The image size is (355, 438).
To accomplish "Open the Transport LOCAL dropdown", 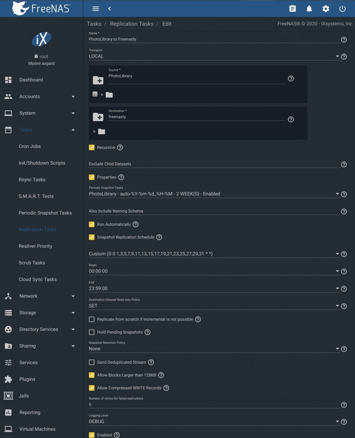I will coord(214,56).
